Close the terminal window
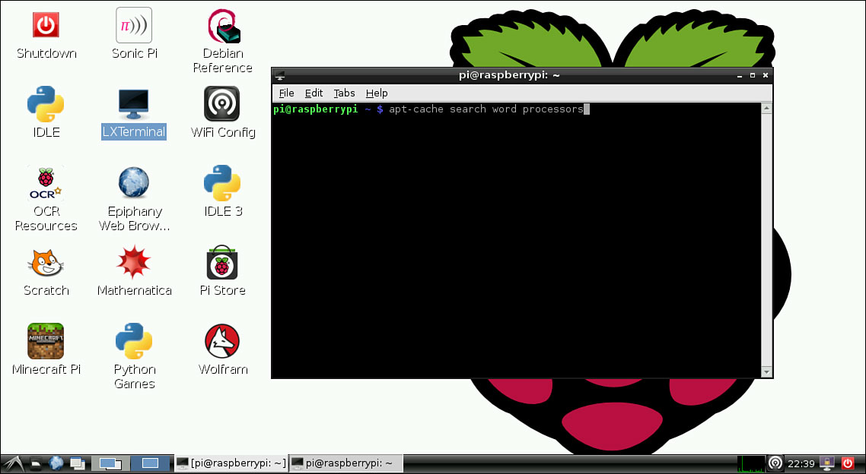The height and width of the screenshot is (474, 866). (x=766, y=75)
